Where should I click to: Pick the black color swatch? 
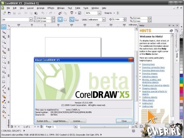point(181,40)
